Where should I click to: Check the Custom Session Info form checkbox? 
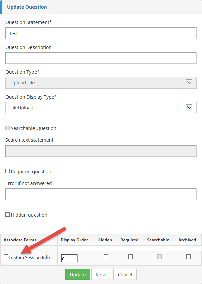tap(6, 257)
